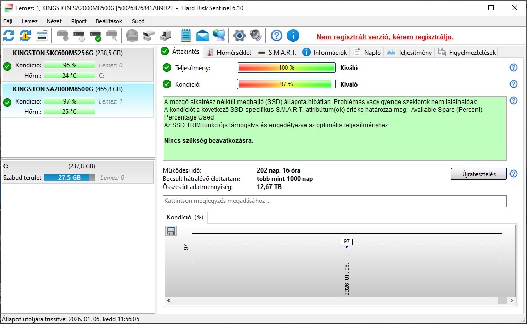Image resolution: width=527 pixels, height=324 pixels.
Task: Click the speaker sound icon
Action: click(256, 36)
